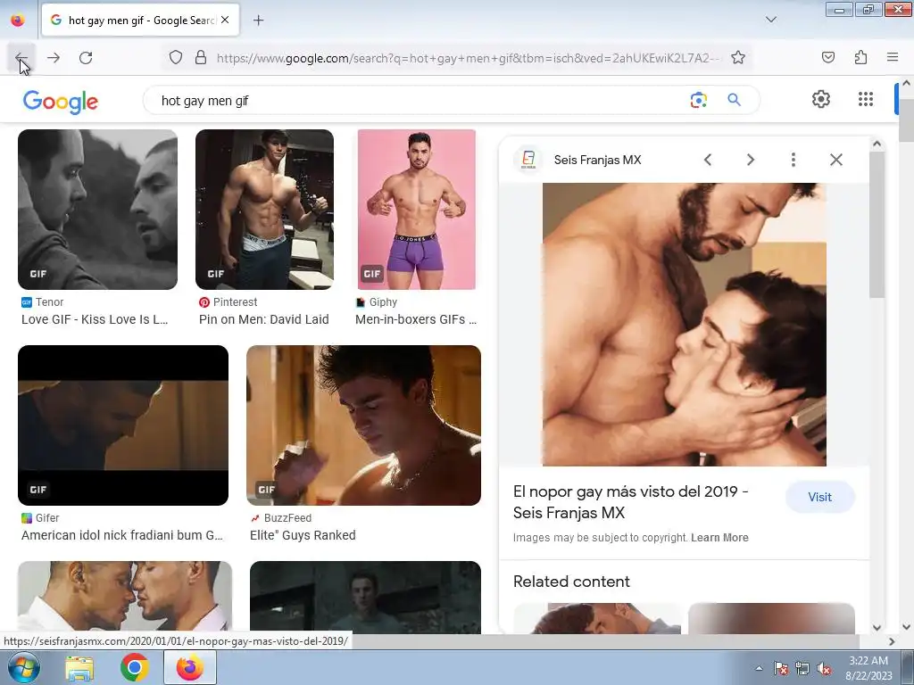Open a new tab with the plus button

(258, 21)
